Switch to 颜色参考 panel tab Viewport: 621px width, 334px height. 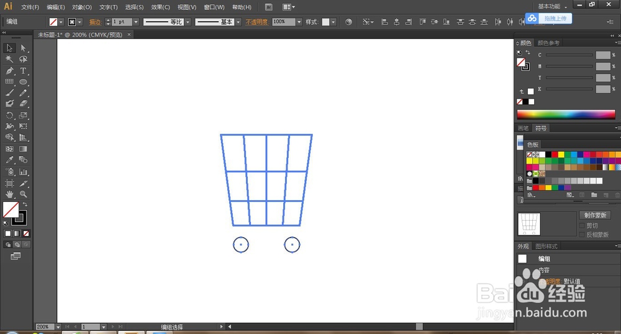(x=548, y=43)
